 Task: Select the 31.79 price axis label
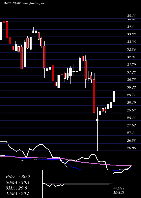[x=131, y=65]
